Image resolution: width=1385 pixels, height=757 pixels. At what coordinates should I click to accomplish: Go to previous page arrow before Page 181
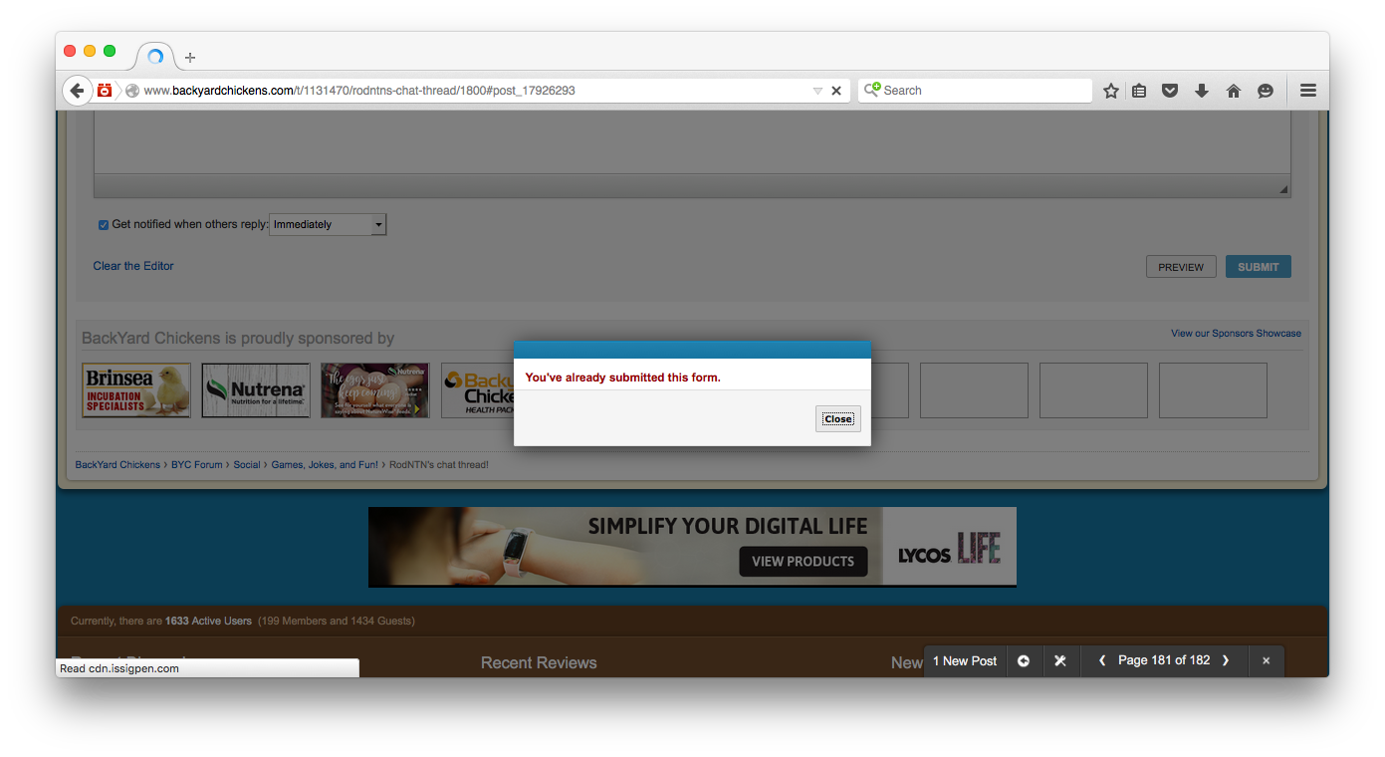1102,661
